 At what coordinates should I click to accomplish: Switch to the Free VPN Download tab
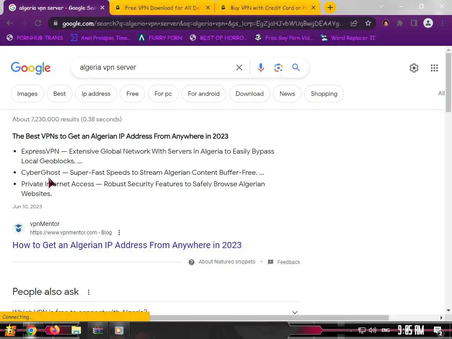[163, 8]
